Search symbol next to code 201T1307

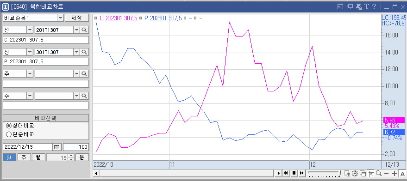coord(84,30)
